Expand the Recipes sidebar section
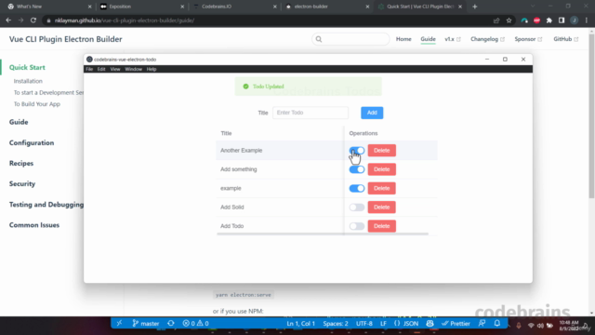The image size is (595, 335). (x=21, y=164)
